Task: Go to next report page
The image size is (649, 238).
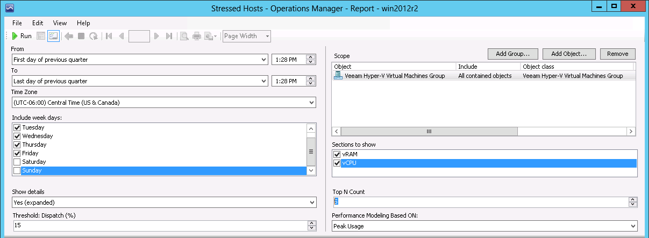Action: (x=156, y=36)
